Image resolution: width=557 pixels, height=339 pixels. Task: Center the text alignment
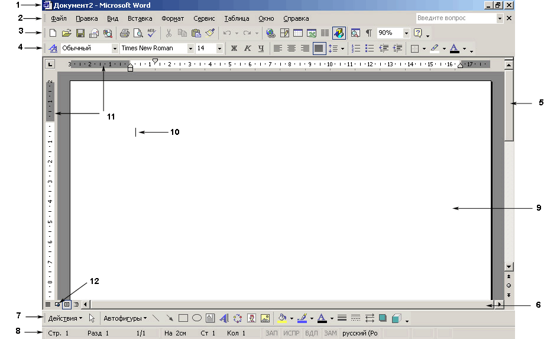[x=292, y=49]
